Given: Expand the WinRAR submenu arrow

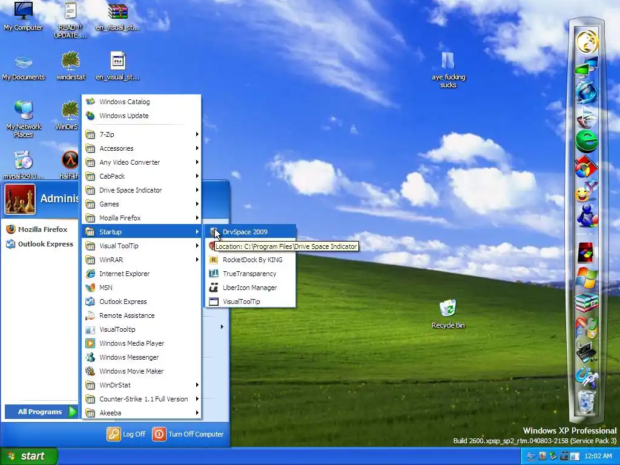Looking at the screenshot, I should [x=197, y=259].
